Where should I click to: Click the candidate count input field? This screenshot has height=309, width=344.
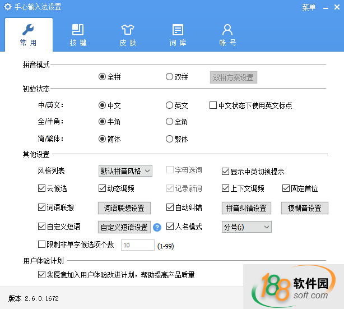point(137,245)
